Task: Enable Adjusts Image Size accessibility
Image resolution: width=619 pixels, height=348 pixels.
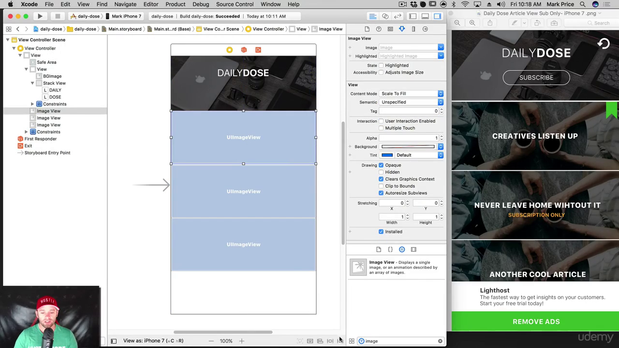Action: tap(381, 72)
